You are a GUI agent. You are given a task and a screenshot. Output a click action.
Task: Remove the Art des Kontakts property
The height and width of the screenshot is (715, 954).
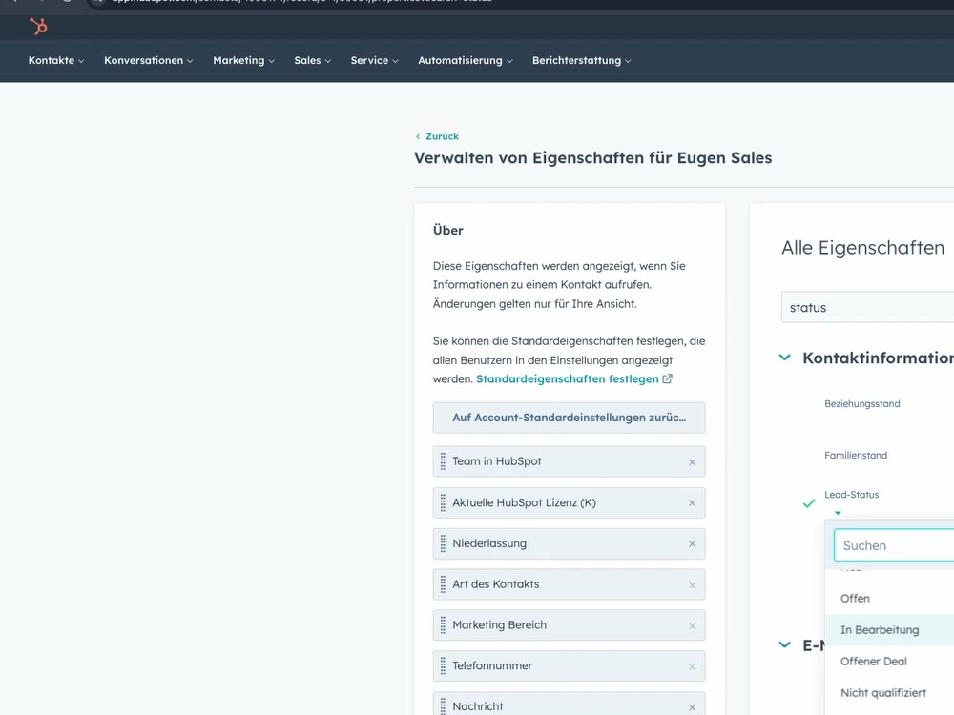pos(692,585)
